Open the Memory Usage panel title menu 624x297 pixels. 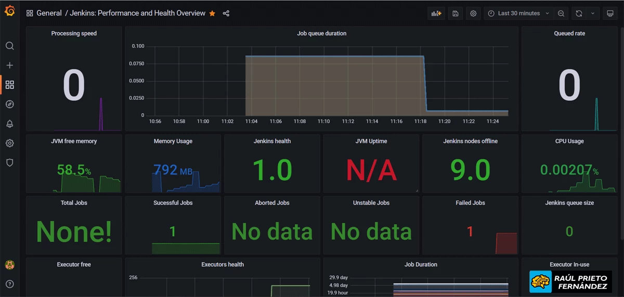pyautogui.click(x=173, y=141)
